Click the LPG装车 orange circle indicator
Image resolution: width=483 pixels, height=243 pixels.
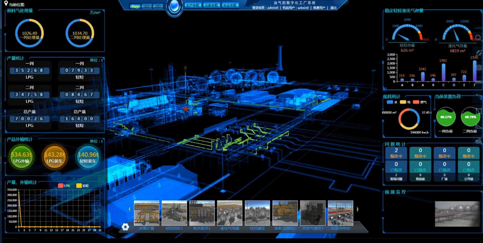54,157
